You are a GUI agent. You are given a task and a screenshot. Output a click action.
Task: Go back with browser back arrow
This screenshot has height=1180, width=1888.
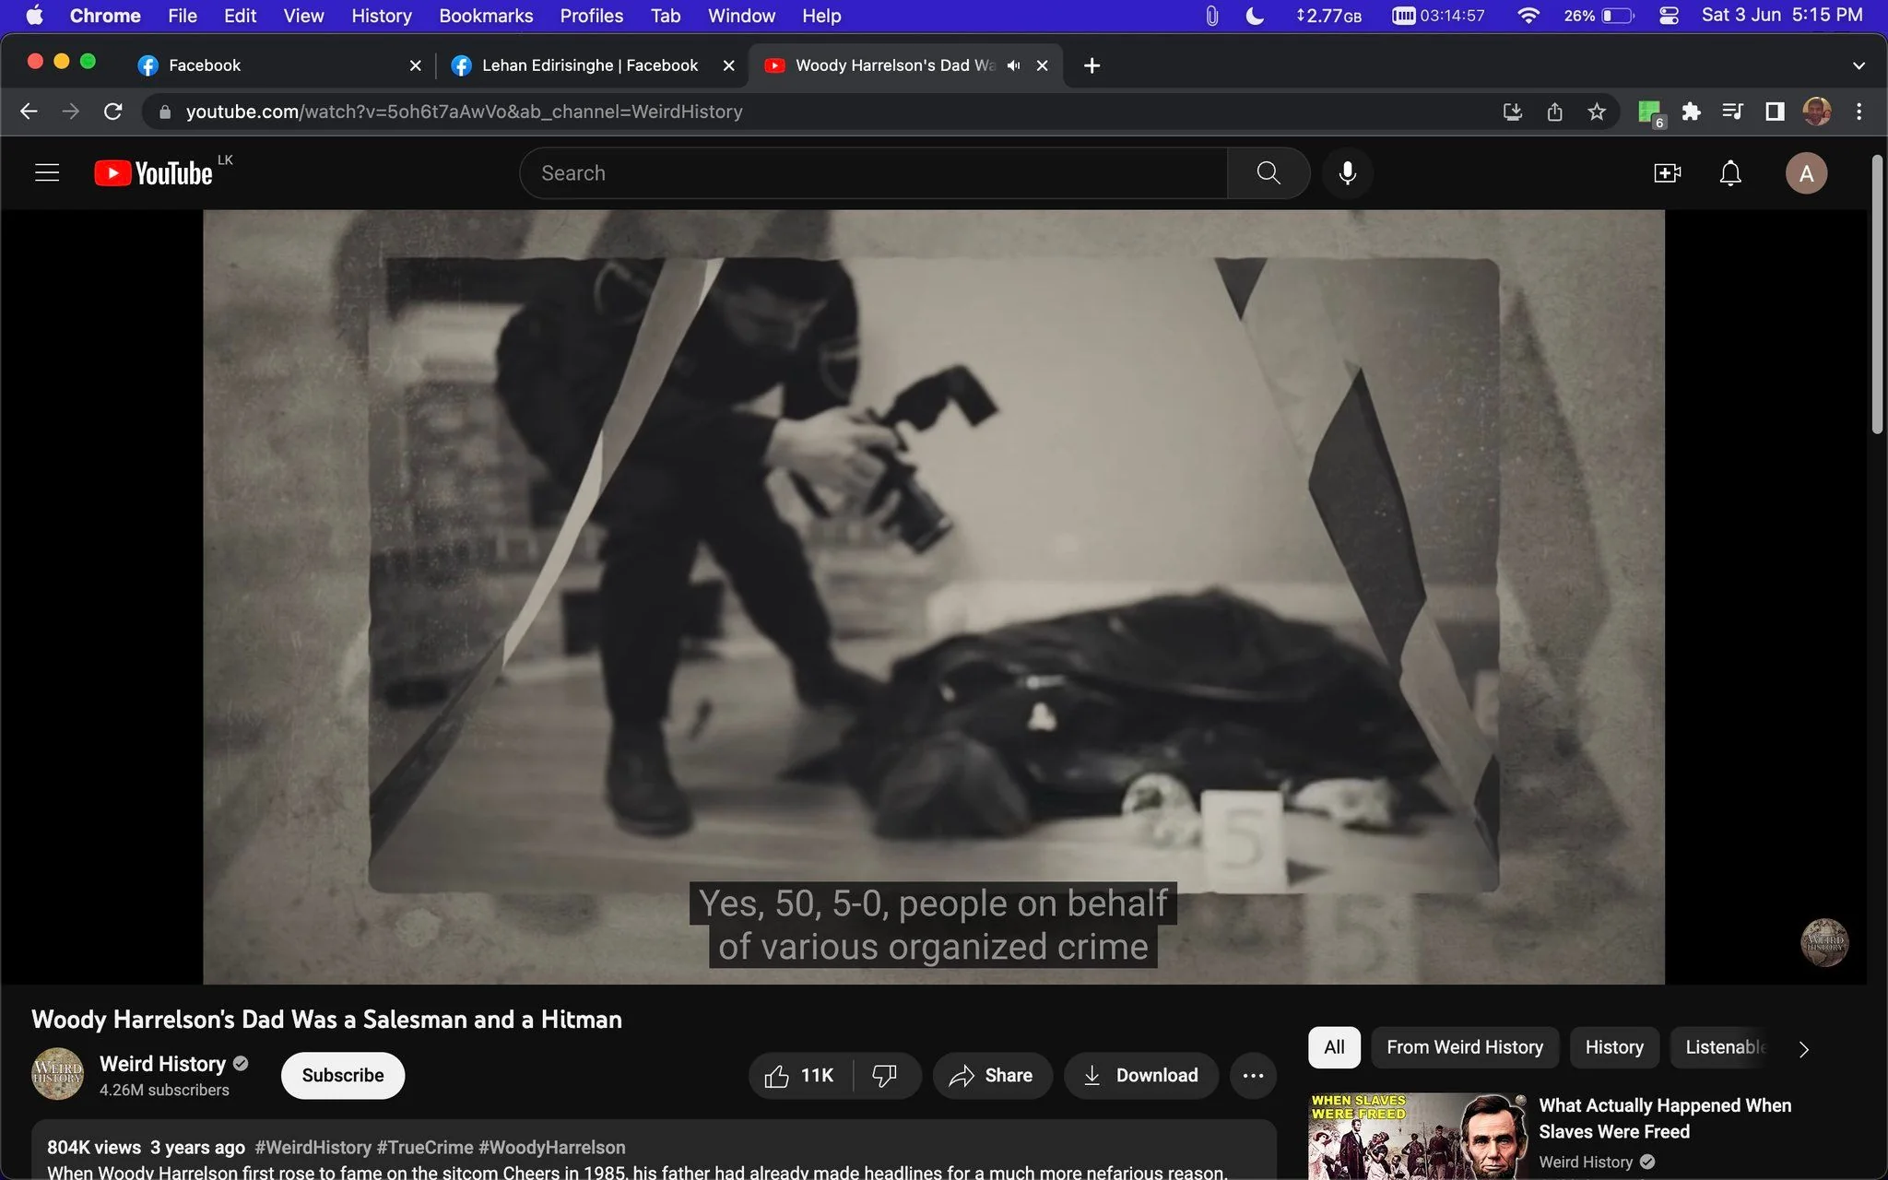coord(29,112)
